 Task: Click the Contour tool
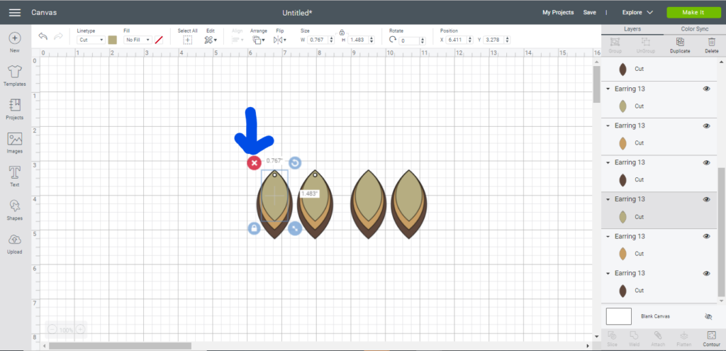pyautogui.click(x=712, y=339)
